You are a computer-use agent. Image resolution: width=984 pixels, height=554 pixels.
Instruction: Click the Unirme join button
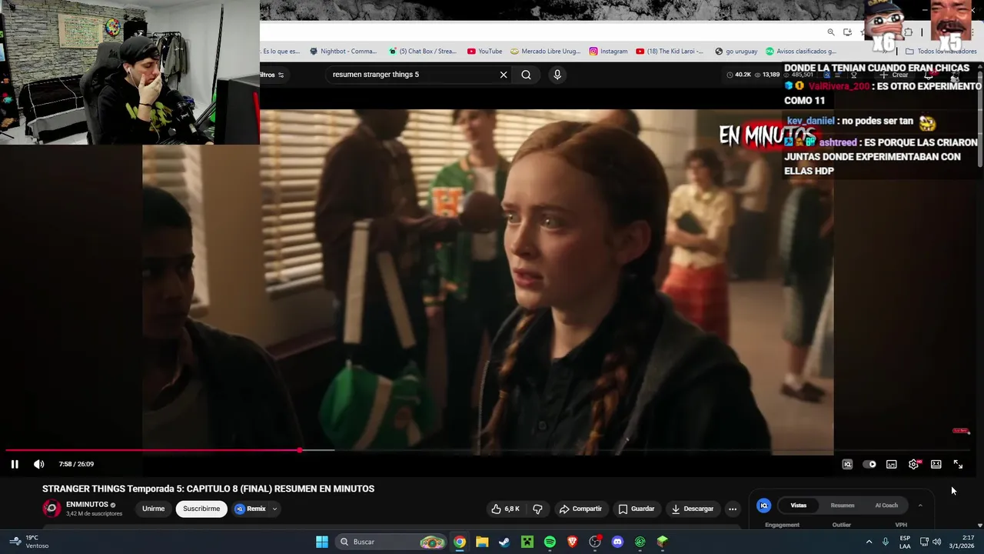click(153, 509)
